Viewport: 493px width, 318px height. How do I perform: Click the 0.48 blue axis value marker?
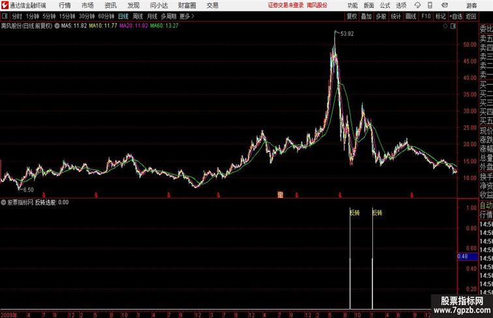[468, 256]
